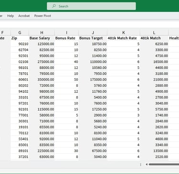This screenshot has width=179, height=174.
Task: Click the 'Bonus Target' header cell
Action: (93, 38)
